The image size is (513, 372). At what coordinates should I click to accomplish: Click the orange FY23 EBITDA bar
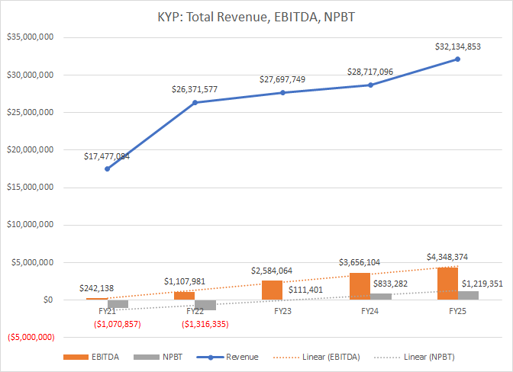pos(272,290)
